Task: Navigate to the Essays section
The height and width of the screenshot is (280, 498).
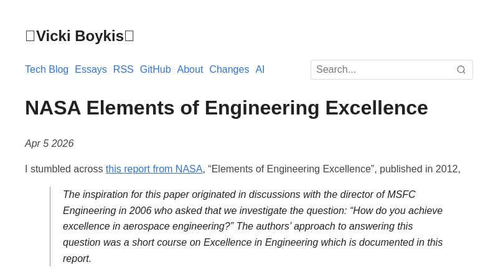Action: coord(91,70)
